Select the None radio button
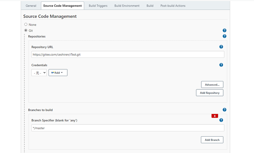 [x=26, y=24]
